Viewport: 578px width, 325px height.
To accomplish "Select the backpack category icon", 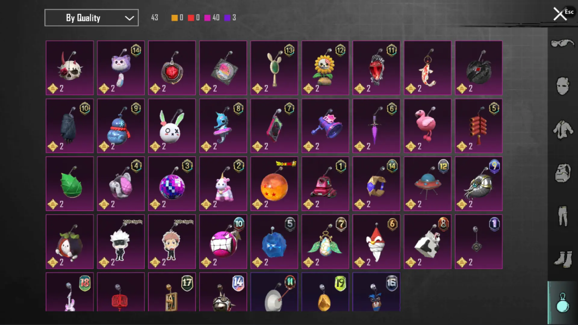I will (x=563, y=173).
